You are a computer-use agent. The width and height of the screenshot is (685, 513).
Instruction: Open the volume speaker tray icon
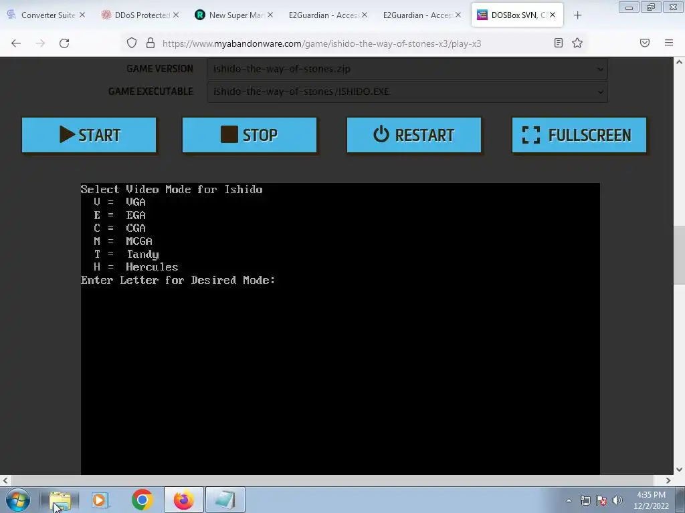(x=617, y=501)
